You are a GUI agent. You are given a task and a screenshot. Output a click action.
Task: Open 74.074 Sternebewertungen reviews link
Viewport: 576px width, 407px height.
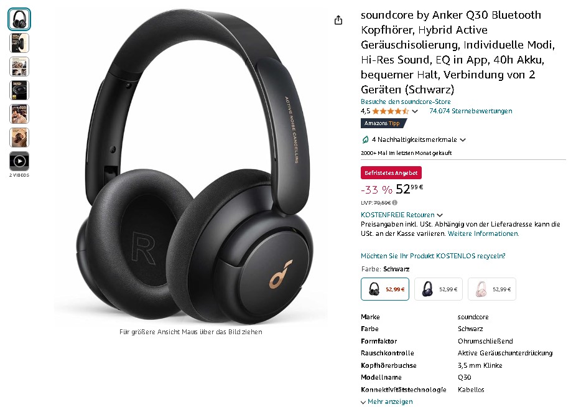pos(471,111)
